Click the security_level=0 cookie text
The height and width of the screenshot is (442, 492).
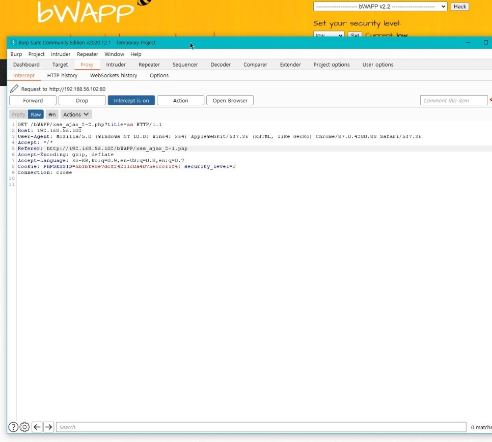210,166
